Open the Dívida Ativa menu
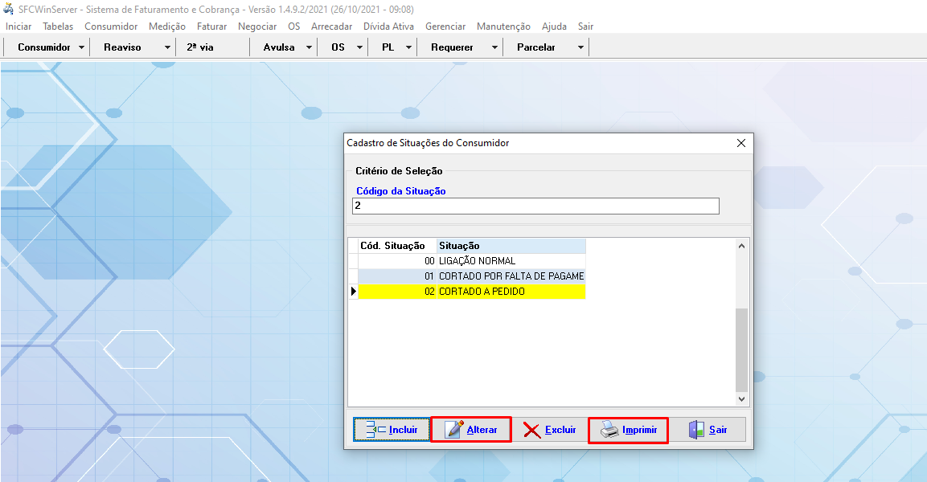Screen dimensions: 927x482 click(x=388, y=27)
